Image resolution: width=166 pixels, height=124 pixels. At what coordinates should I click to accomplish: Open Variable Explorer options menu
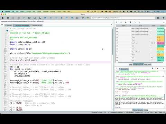pos(164,22)
